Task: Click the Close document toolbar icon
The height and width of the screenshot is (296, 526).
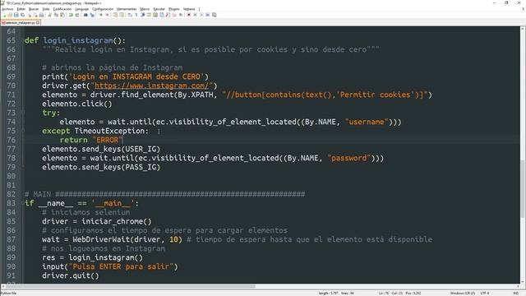Action: pos(30,15)
